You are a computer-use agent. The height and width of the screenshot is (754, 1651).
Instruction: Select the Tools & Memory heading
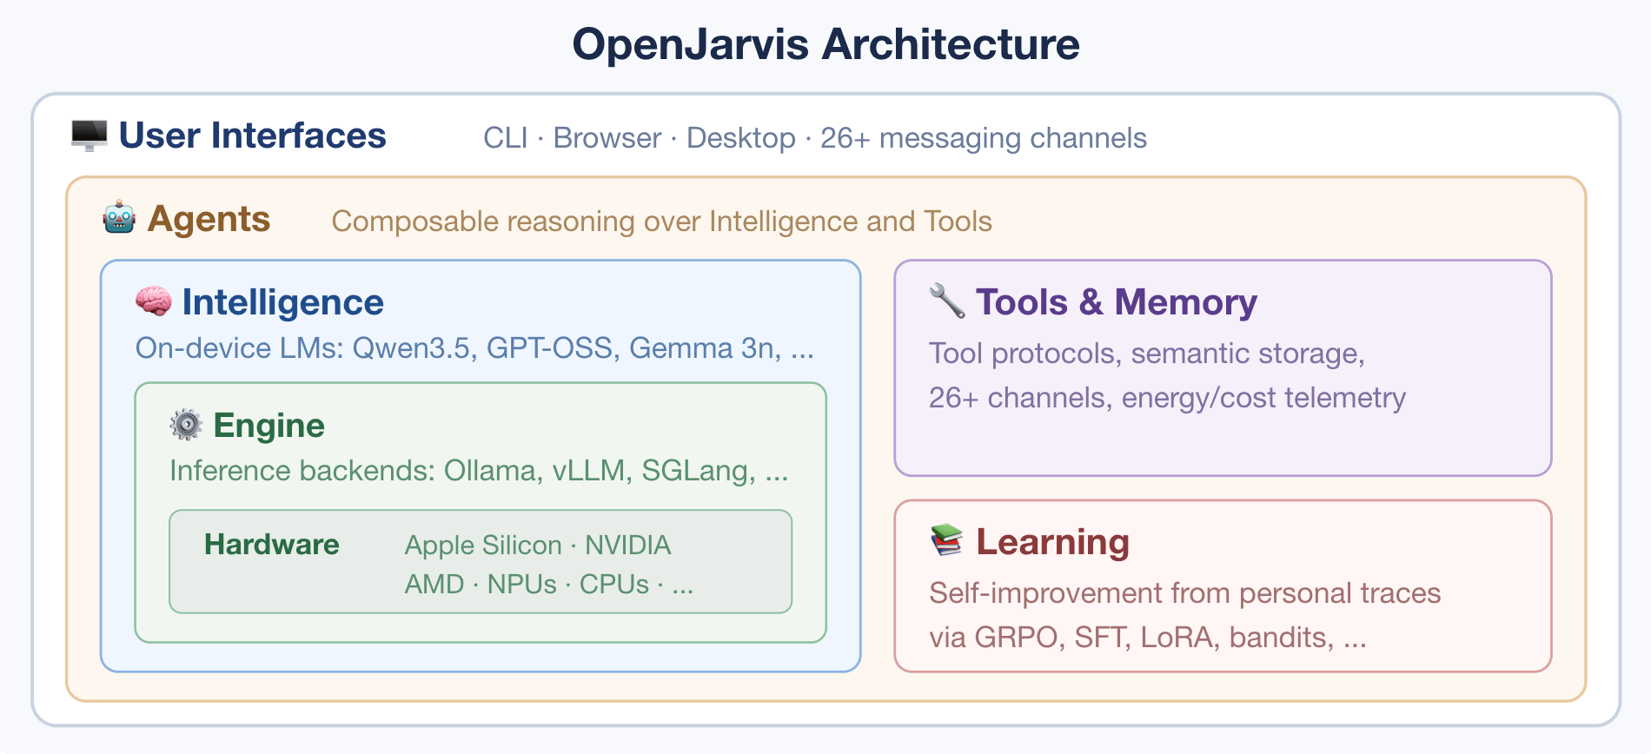pyautogui.click(x=1117, y=302)
